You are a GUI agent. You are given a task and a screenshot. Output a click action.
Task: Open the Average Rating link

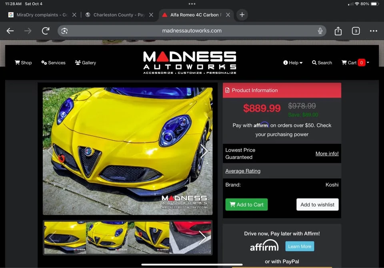[243, 171]
